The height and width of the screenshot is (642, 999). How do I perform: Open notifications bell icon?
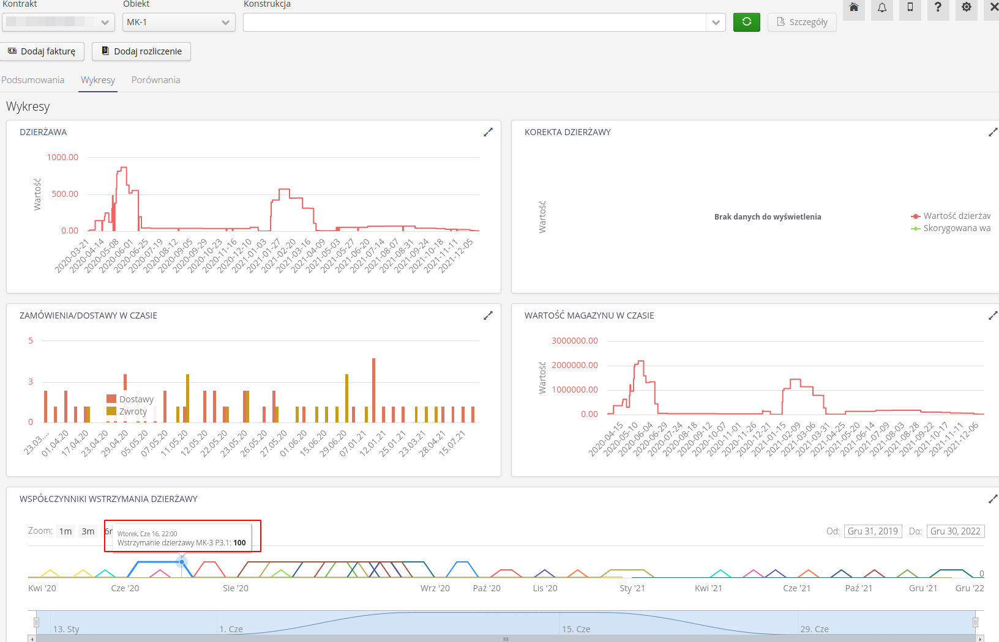click(x=881, y=8)
